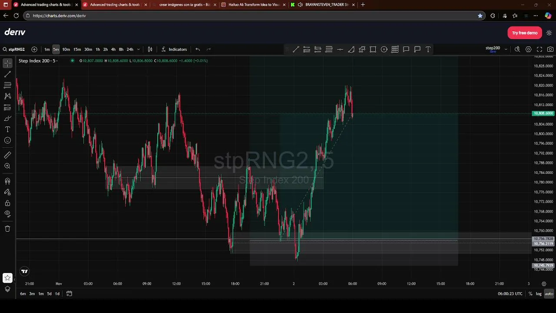Image resolution: width=556 pixels, height=313 pixels.
Task: Select the zoom in tool
Action: point(7,166)
